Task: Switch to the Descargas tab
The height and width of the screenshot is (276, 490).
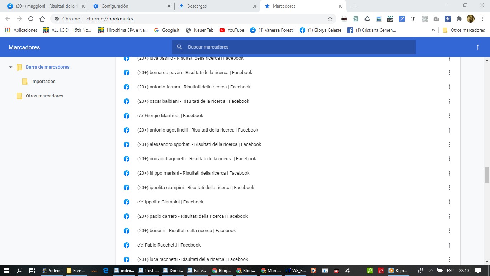Action: [217, 6]
